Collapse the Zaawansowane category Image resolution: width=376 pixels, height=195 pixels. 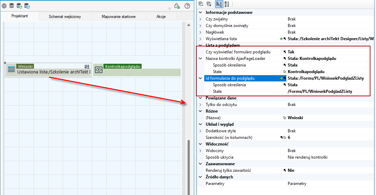point(200,164)
